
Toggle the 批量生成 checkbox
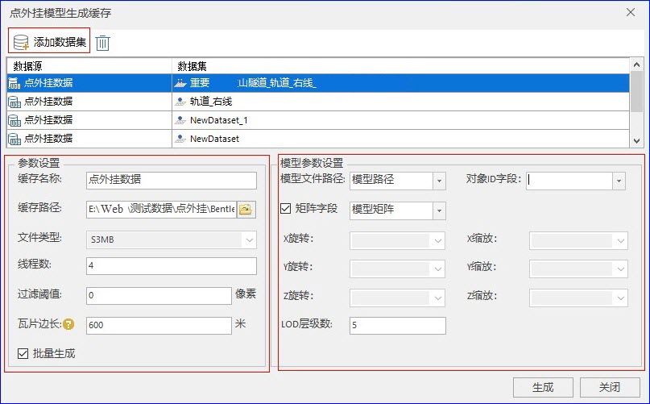tap(23, 353)
